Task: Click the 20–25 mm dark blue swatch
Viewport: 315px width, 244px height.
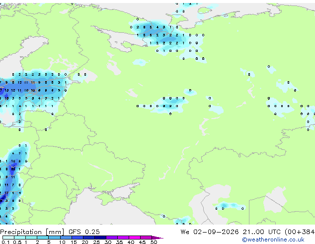Action: point(88,238)
